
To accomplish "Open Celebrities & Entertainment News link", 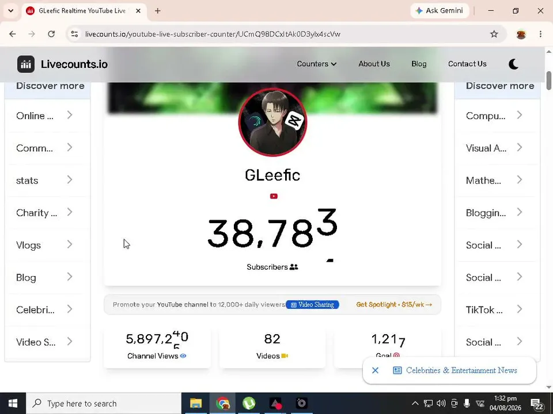I will click(x=461, y=370).
